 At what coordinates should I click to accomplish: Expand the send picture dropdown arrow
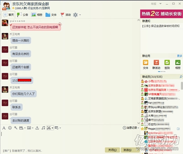point(33,128)
